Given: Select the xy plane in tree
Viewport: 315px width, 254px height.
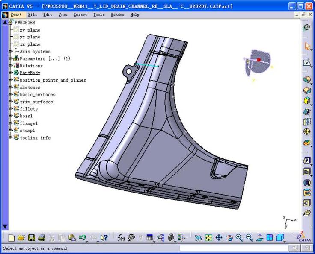Looking at the screenshot, I should 30,30.
